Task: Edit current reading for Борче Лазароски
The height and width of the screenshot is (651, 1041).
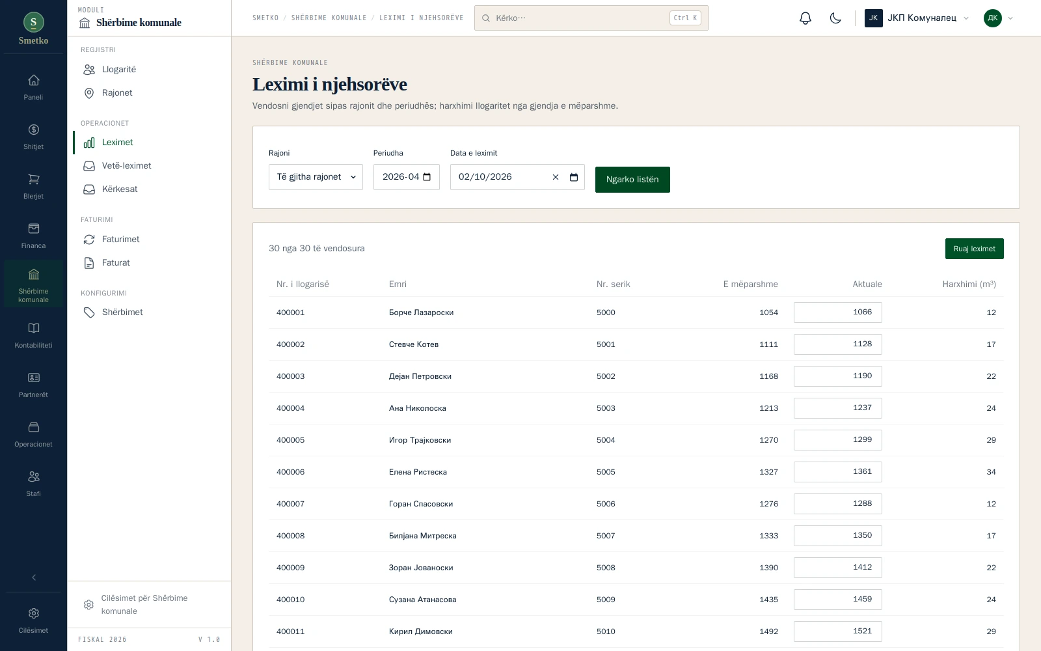Action: [837, 312]
